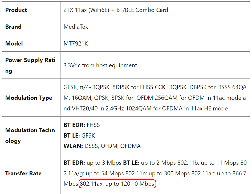Click the BT LE: GFSK line
This screenshot has width=252, height=194.
coord(79,135)
